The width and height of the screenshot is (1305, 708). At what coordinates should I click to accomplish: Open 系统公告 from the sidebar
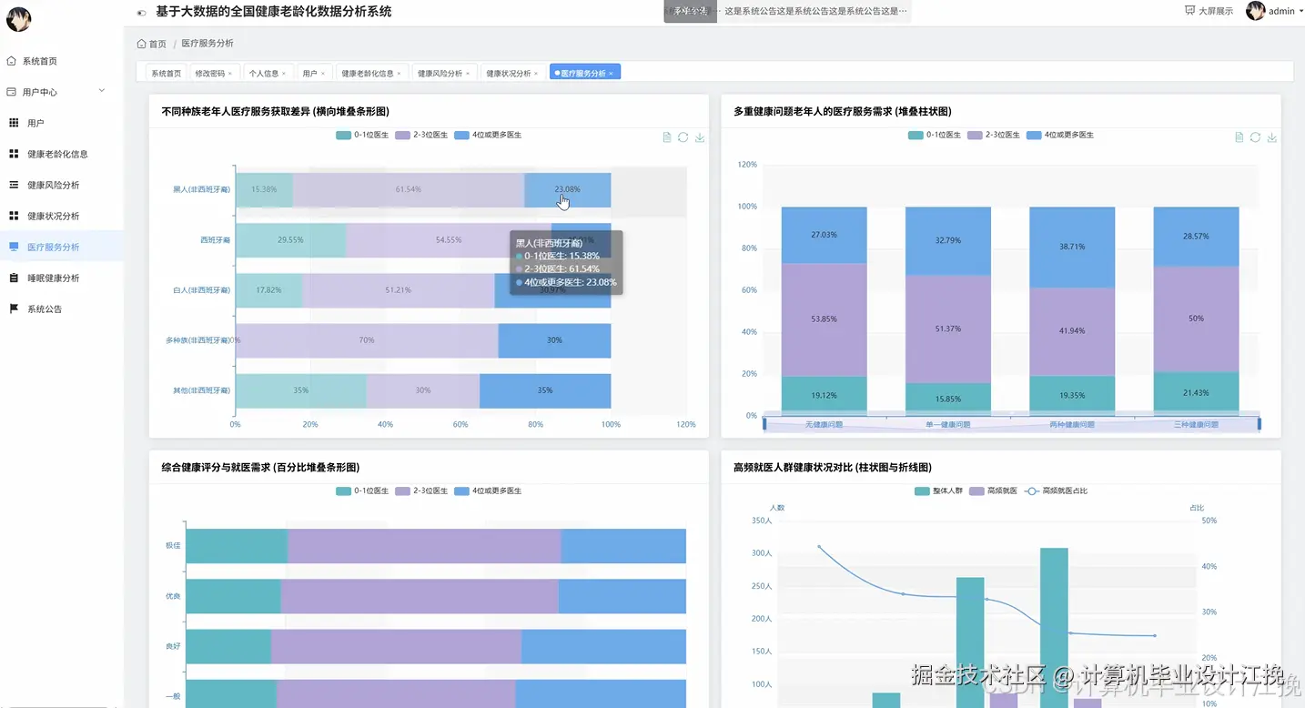pyautogui.click(x=45, y=309)
